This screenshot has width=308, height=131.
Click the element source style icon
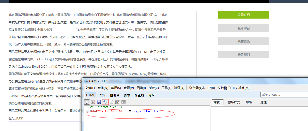(x=111, y=102)
